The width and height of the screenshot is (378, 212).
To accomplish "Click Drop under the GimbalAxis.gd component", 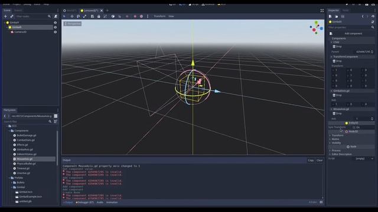I will coord(337,95).
